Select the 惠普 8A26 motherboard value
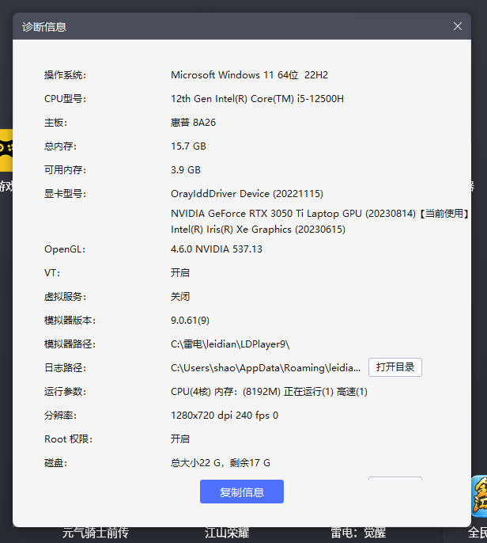This screenshot has width=487, height=543. point(194,123)
